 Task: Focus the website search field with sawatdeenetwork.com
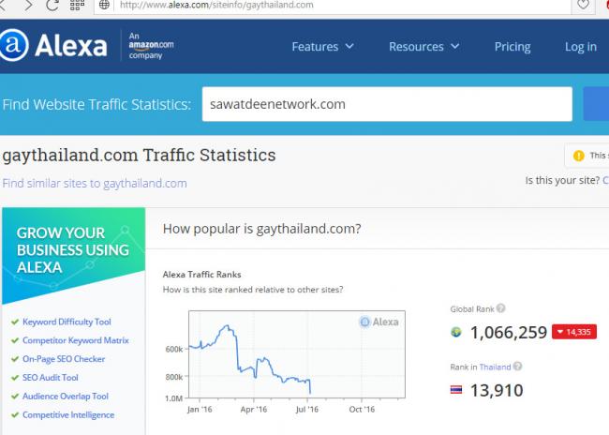pyautogui.click(x=387, y=104)
